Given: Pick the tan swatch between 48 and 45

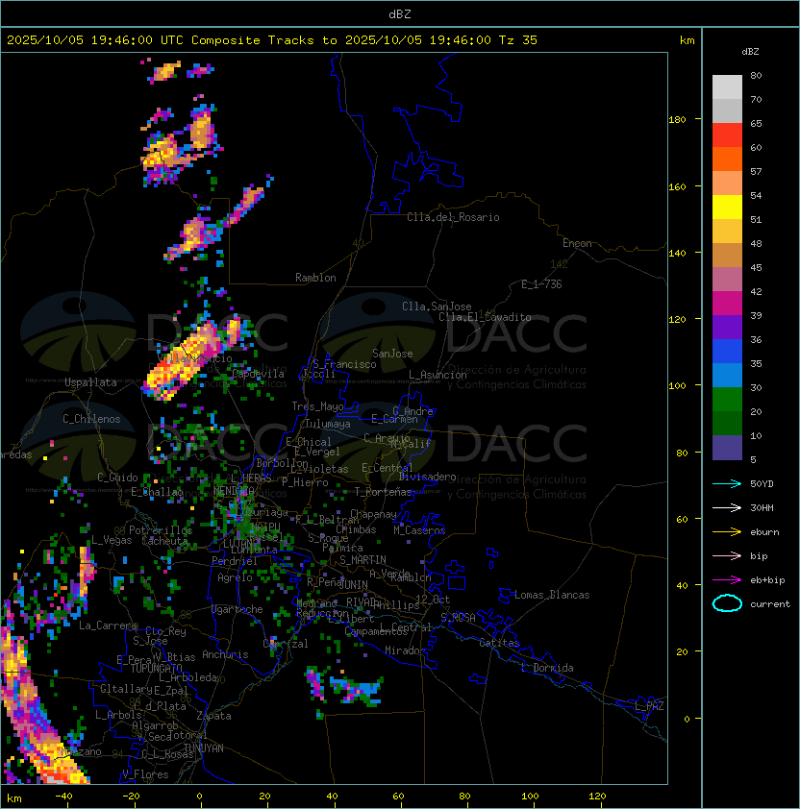Looking at the screenshot, I should point(727,256).
